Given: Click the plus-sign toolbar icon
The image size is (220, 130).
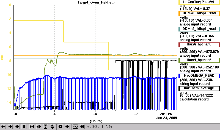Looking at the screenshot, I should point(67,127).
